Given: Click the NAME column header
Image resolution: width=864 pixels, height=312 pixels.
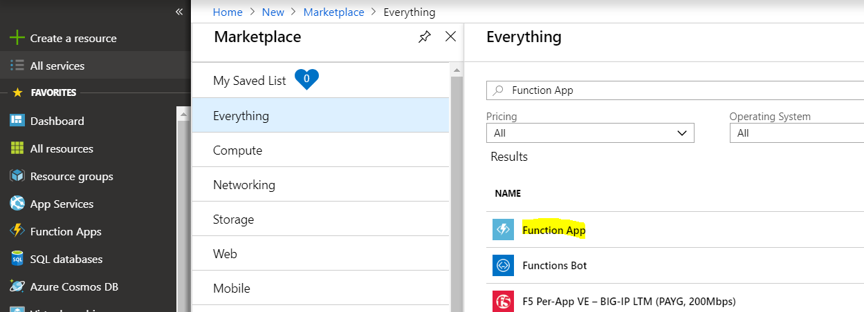Looking at the screenshot, I should (508, 193).
